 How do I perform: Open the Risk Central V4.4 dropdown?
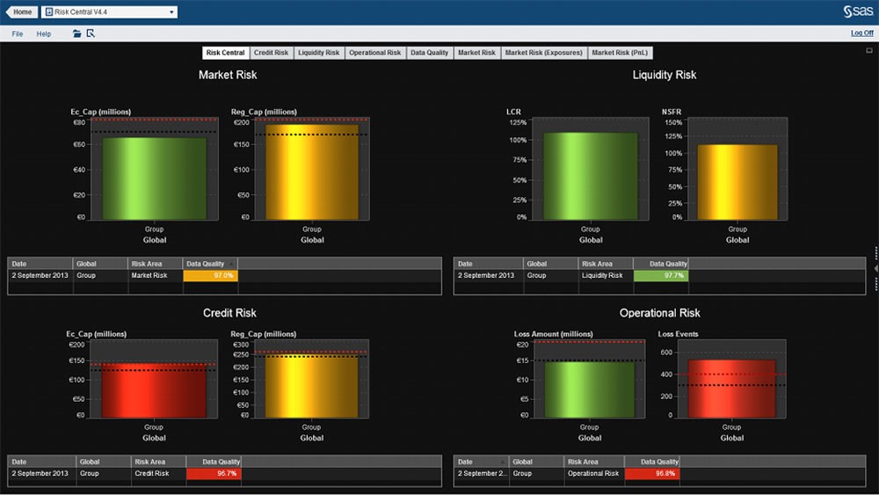171,12
